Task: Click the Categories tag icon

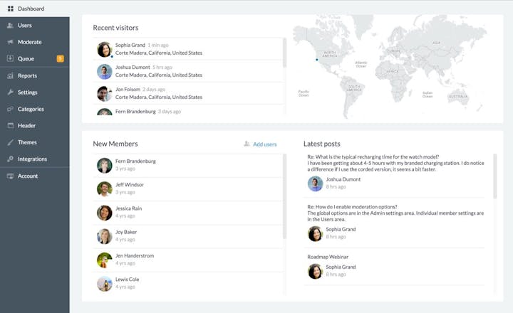Action: [x=10, y=109]
